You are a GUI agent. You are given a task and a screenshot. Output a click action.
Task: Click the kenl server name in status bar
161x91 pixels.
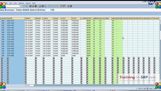151,89
